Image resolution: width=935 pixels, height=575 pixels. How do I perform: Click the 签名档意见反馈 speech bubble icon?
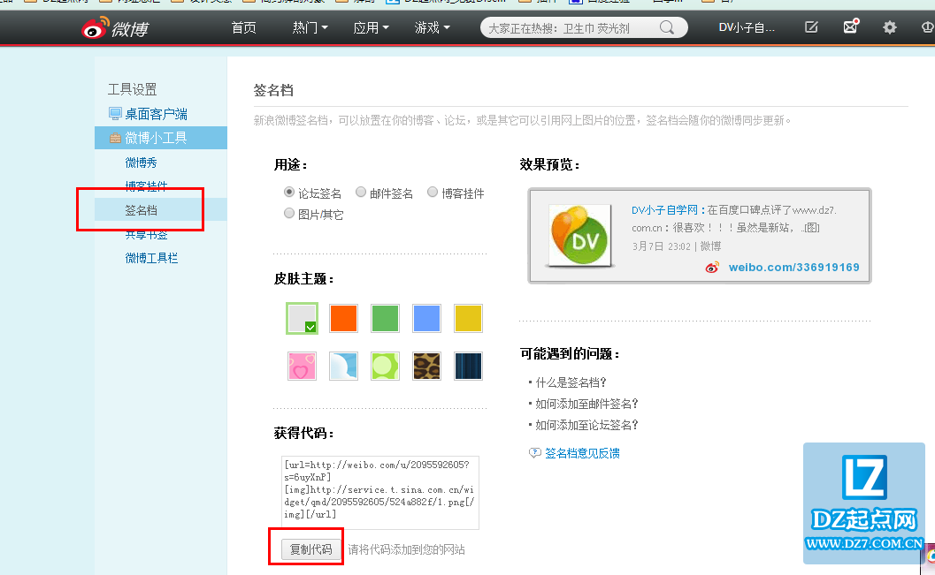534,453
